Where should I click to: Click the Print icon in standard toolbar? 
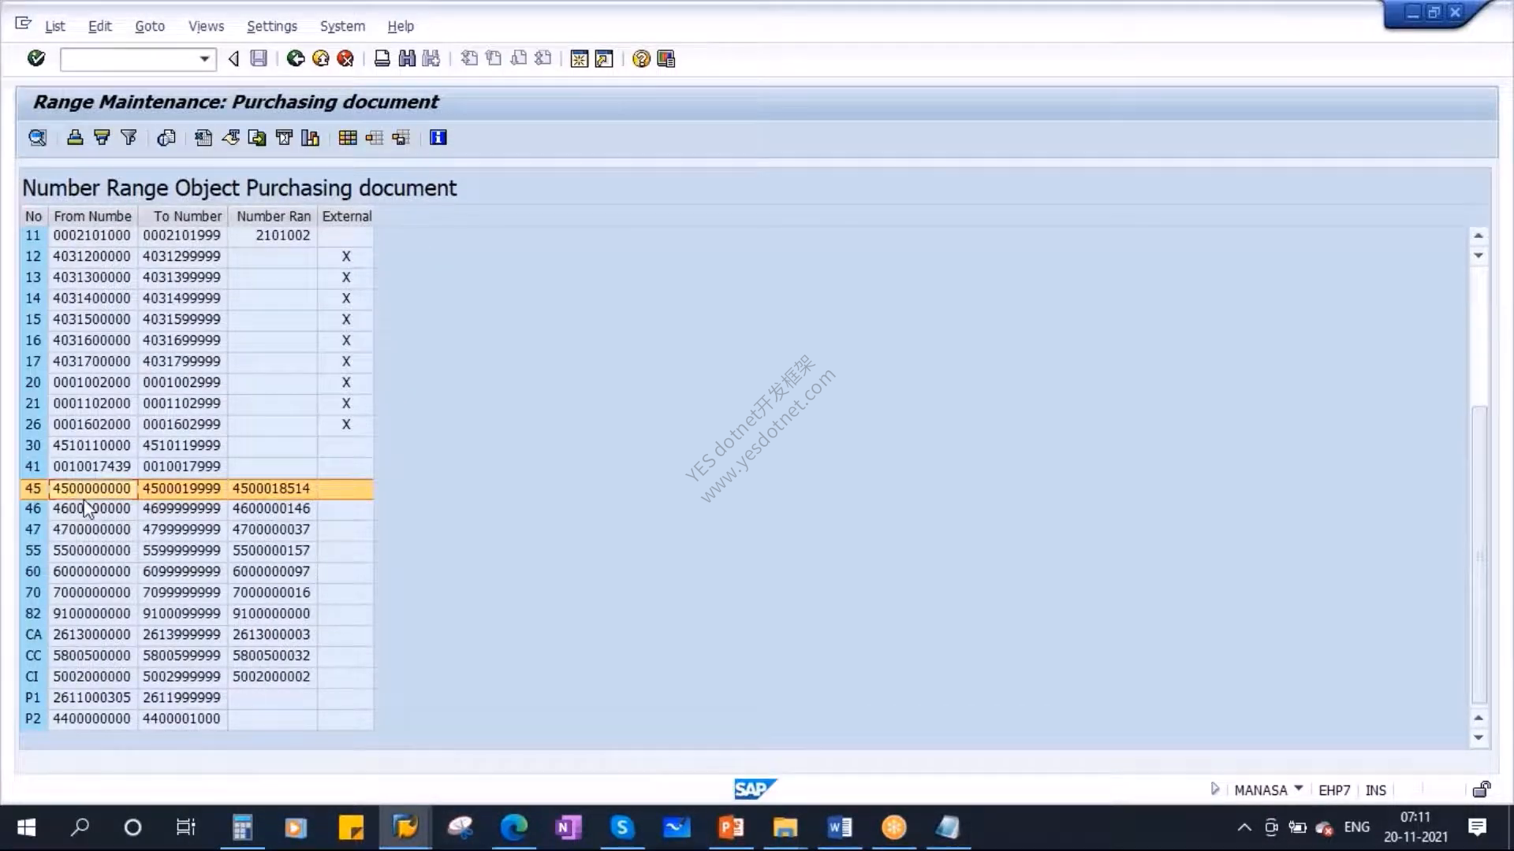[x=382, y=58]
